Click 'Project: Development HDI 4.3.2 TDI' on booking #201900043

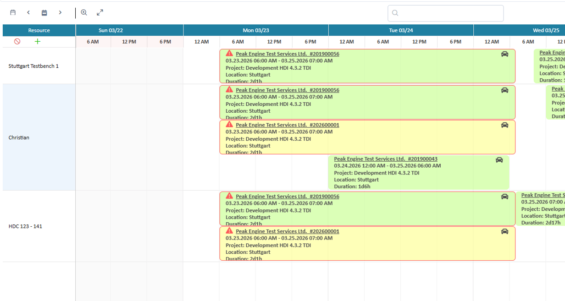point(377,173)
